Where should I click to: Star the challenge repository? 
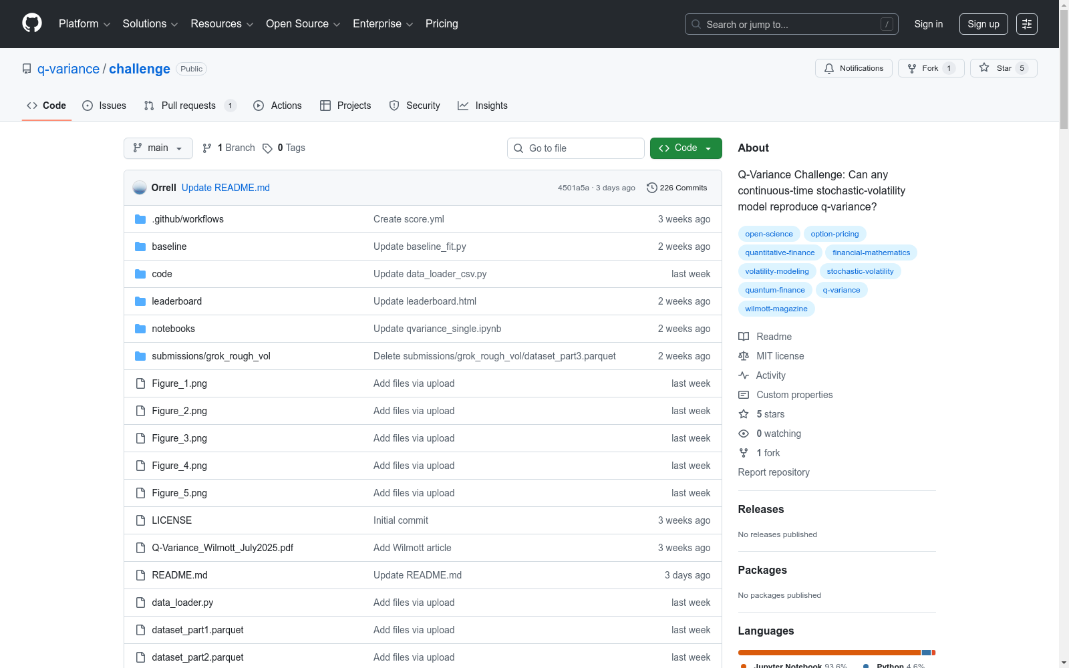1004,68
